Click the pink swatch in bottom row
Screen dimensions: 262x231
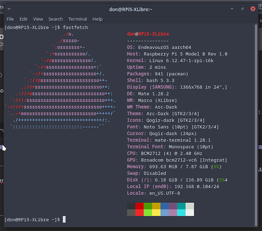pos(173,213)
